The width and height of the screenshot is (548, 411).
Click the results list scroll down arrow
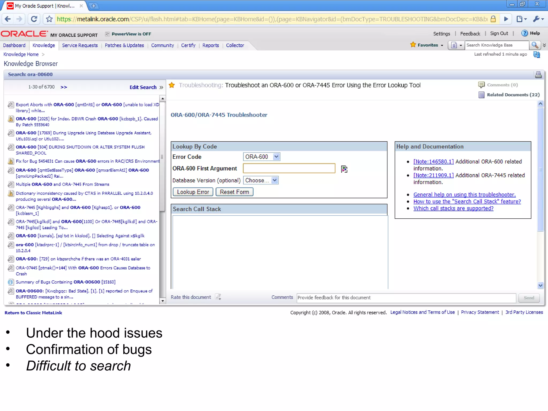[x=162, y=301]
